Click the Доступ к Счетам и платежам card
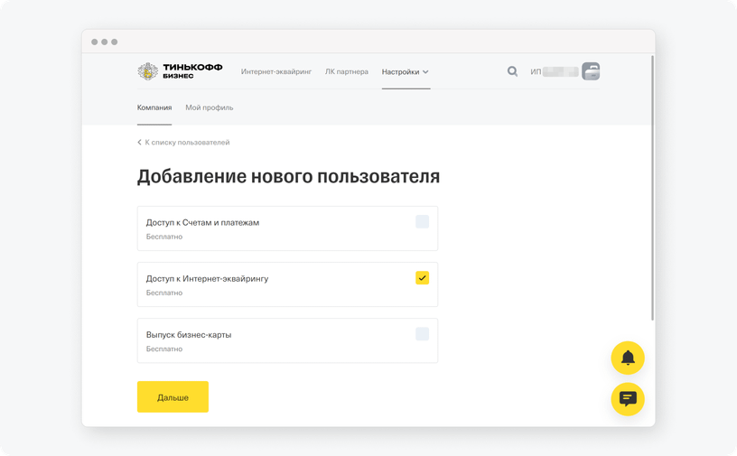 (x=271, y=228)
